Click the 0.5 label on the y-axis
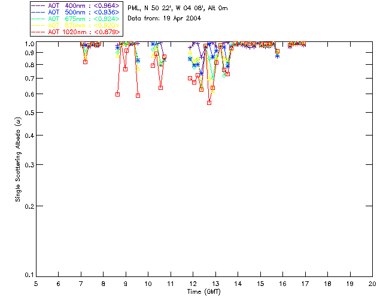The image size is (383, 307). [29, 113]
